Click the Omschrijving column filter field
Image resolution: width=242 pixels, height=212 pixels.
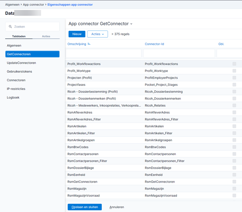click(104, 53)
